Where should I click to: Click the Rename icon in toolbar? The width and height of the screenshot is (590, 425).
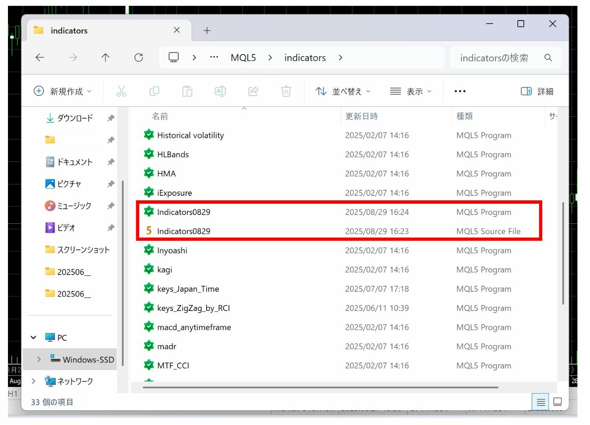click(x=220, y=91)
